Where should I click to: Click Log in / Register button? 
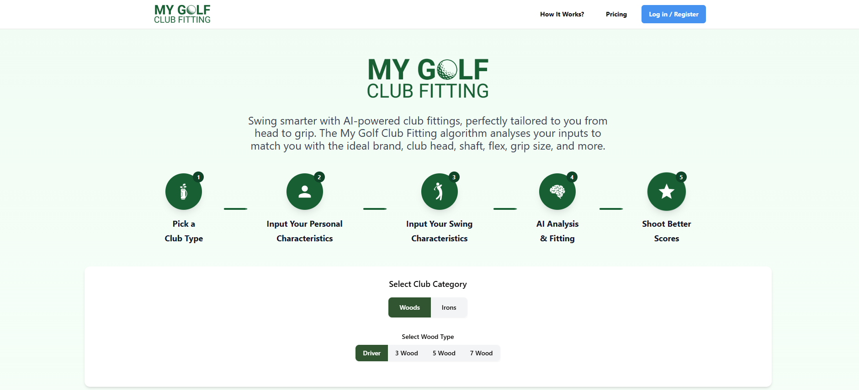[673, 14]
